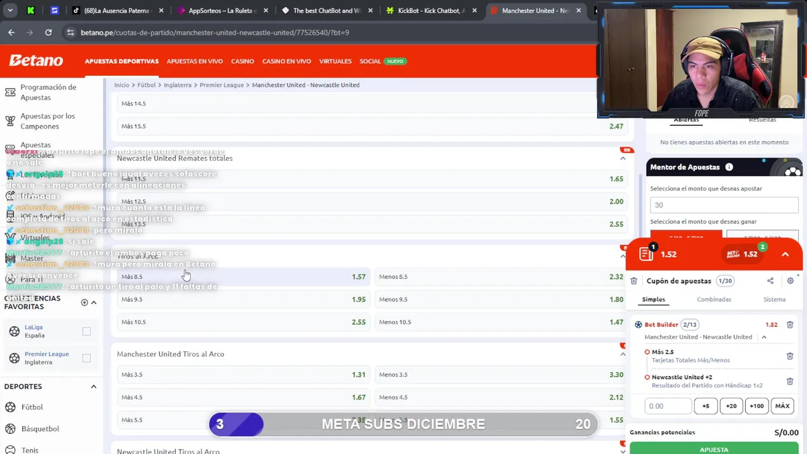This screenshot has height=454, width=807.
Task: Collapse Manchester United - Newcastle United bet details
Action: coord(763,337)
